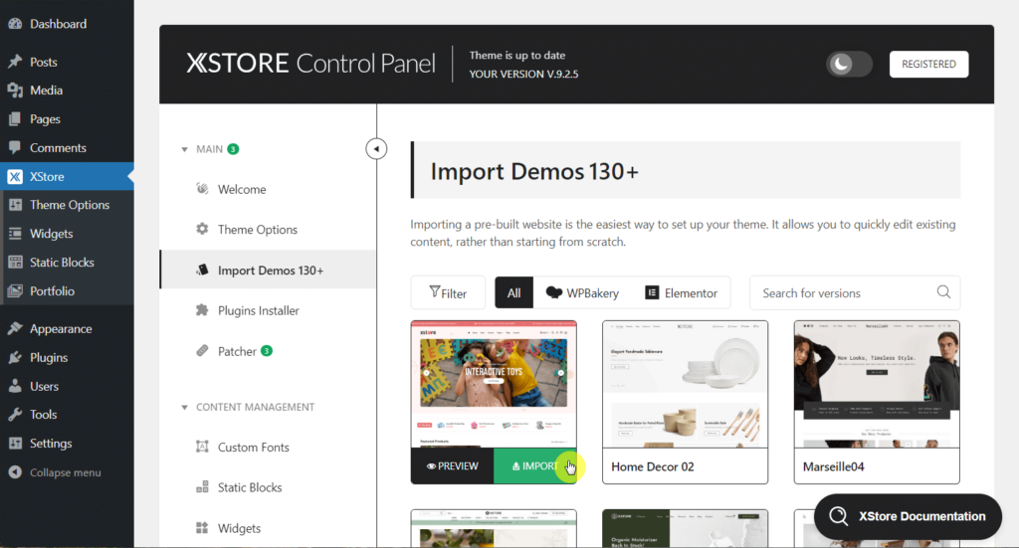Click the Marseille04 title text
The image size is (1019, 548).
(x=833, y=466)
